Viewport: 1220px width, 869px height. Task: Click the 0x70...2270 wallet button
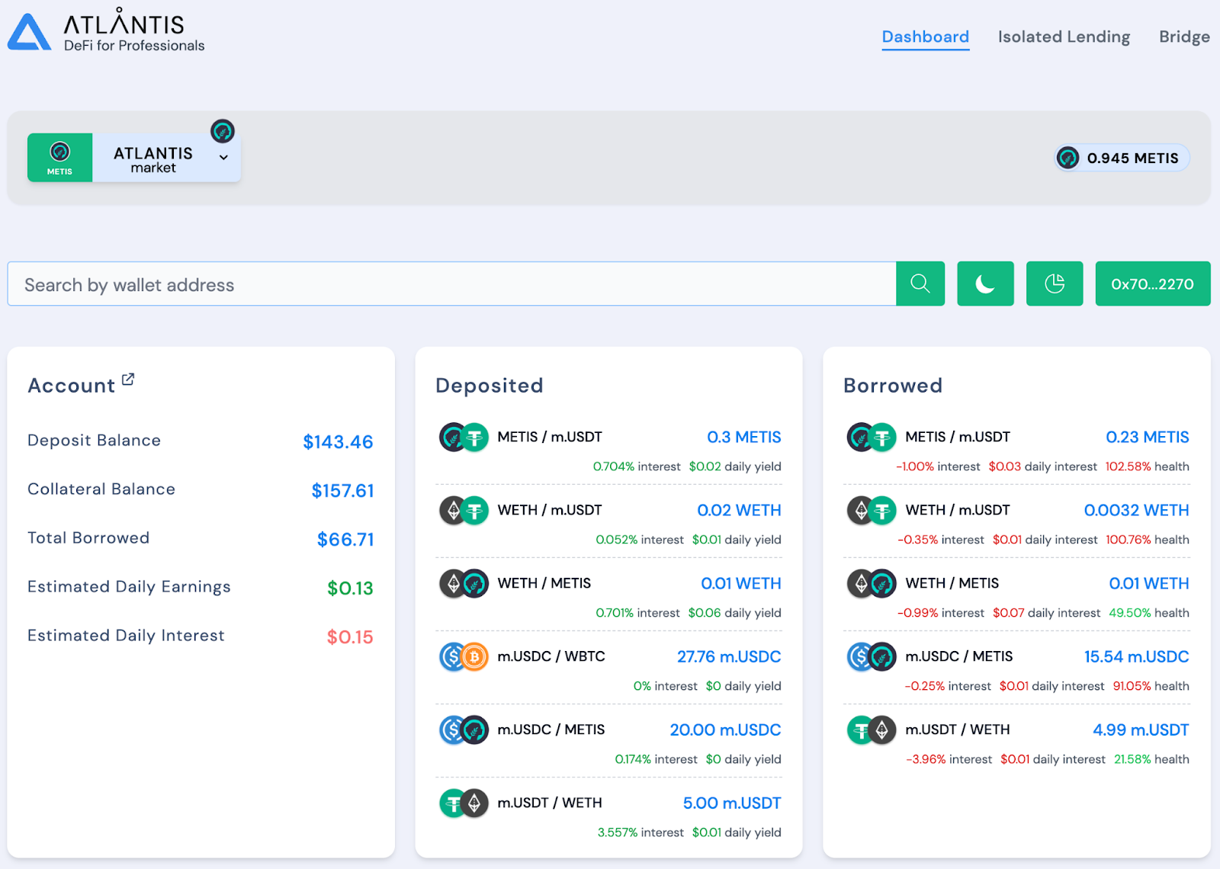pyautogui.click(x=1152, y=284)
